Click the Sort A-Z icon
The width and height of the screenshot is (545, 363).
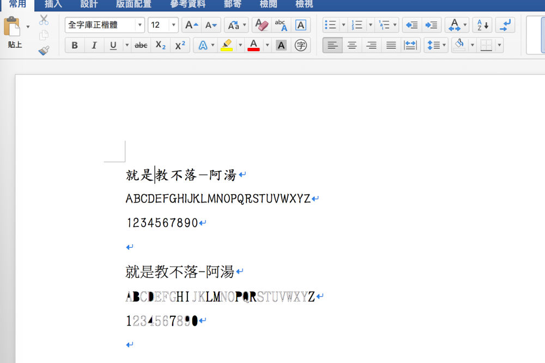pos(482,25)
